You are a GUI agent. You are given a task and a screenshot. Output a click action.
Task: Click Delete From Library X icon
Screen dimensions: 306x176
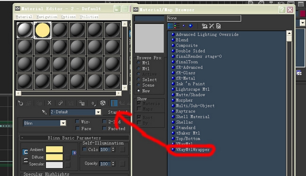[x=212, y=26]
